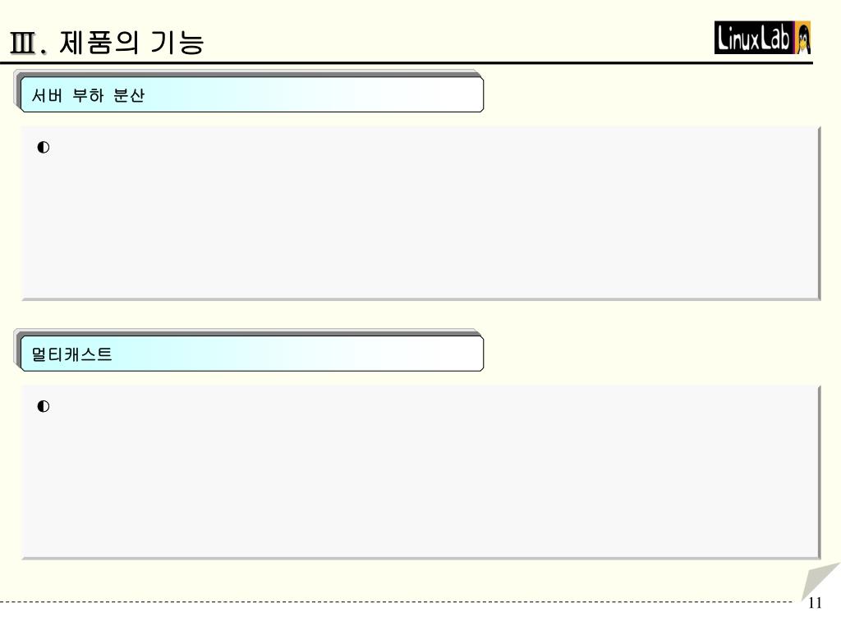Image resolution: width=841 pixels, height=630 pixels.
Task: Click the penguin mascot in the logo
Action: pyautogui.click(x=803, y=39)
